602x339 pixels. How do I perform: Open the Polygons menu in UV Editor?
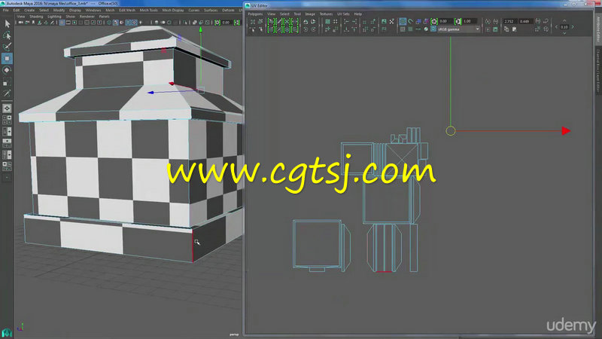pyautogui.click(x=255, y=14)
